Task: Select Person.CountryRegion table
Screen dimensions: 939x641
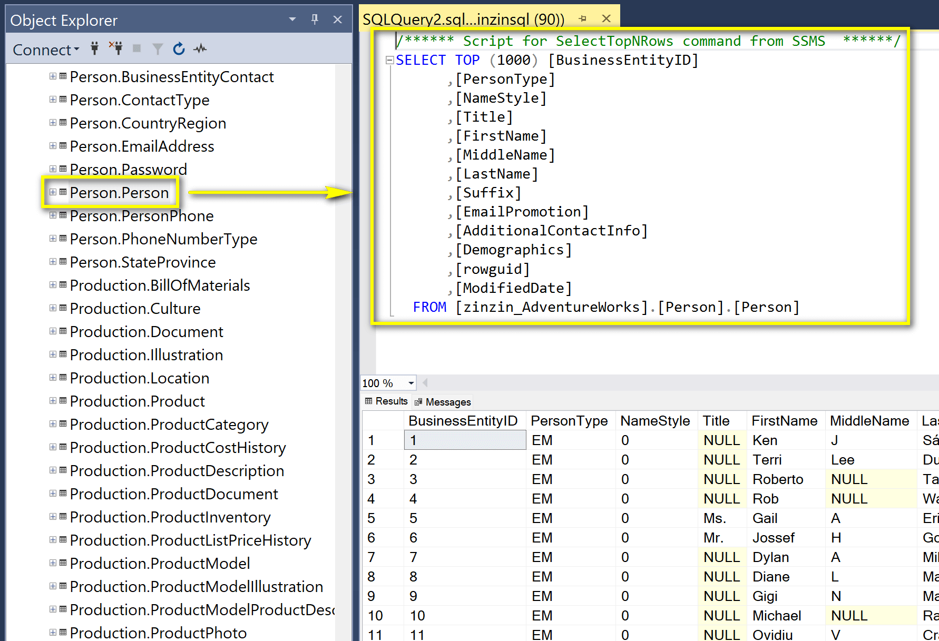Action: pos(148,123)
